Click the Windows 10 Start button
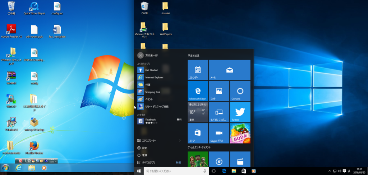 pyautogui.click(x=139, y=171)
